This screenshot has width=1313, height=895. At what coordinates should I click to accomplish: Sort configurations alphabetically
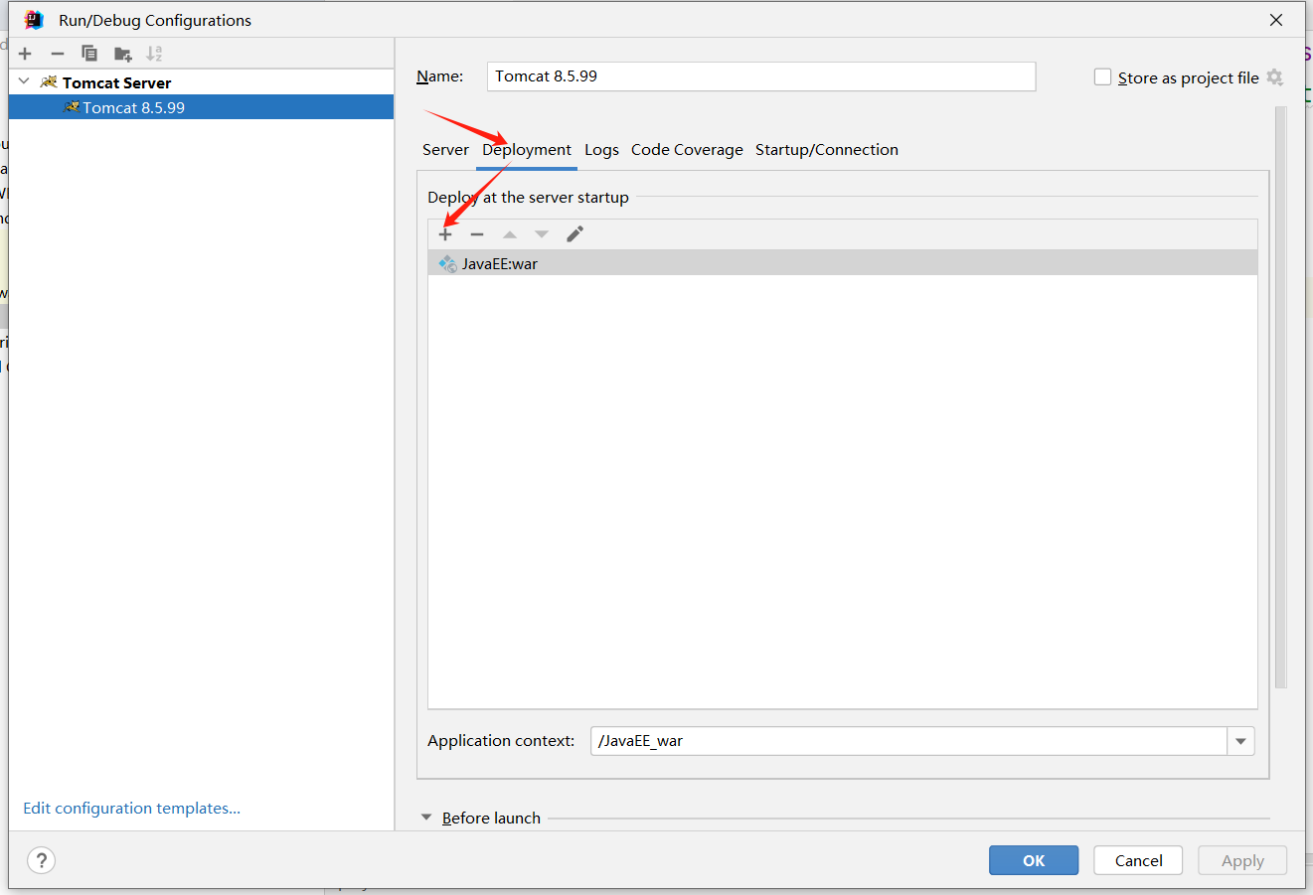[154, 54]
